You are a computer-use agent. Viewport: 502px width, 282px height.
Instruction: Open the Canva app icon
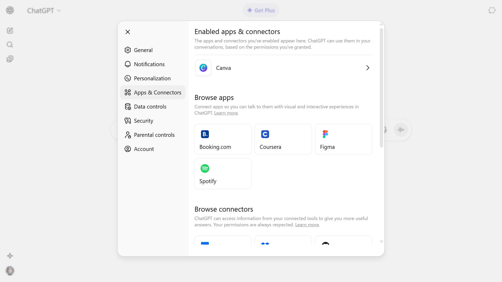pyautogui.click(x=203, y=68)
